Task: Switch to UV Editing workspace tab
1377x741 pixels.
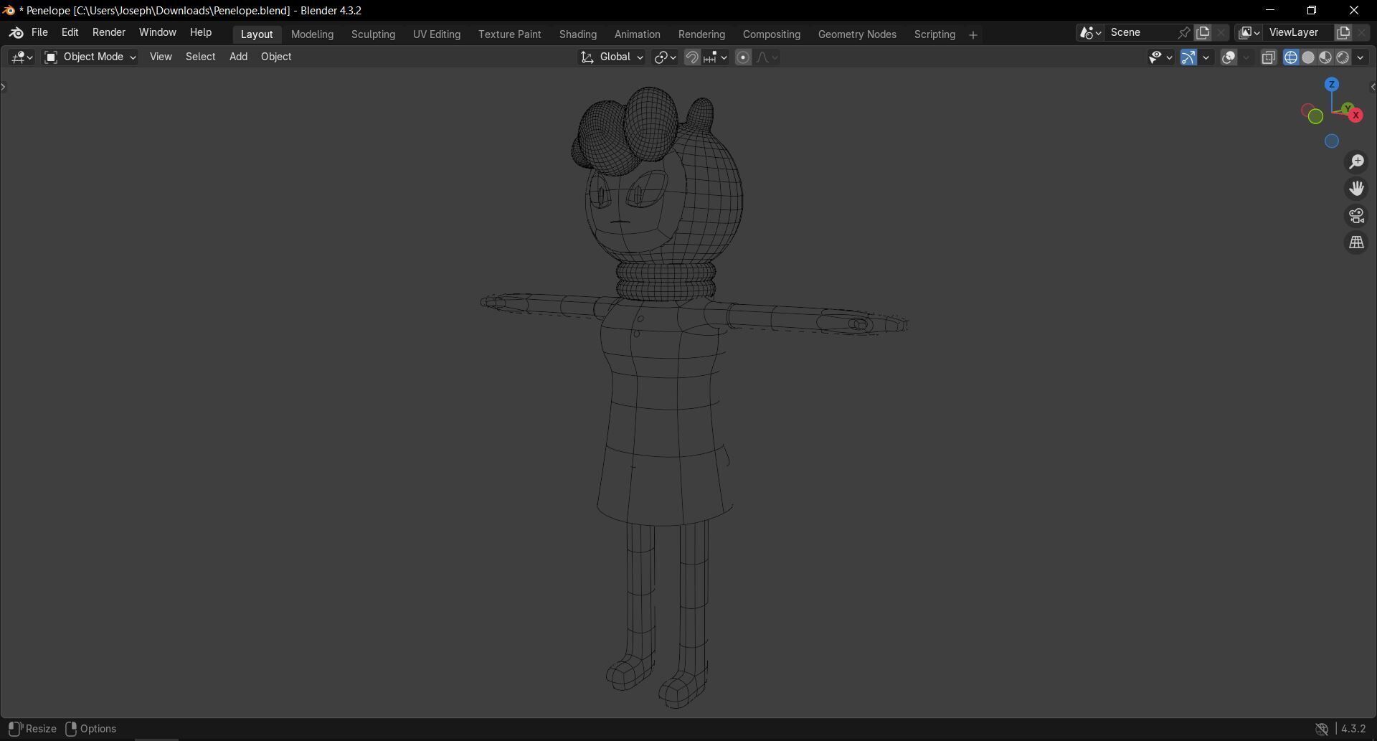Action: point(437,34)
